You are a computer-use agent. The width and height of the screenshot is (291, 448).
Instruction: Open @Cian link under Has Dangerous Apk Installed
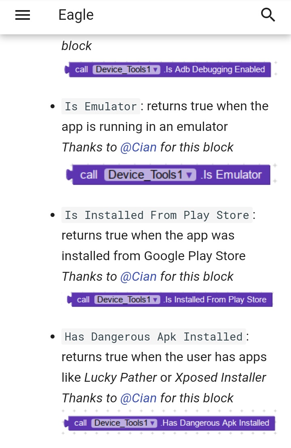pos(138,398)
